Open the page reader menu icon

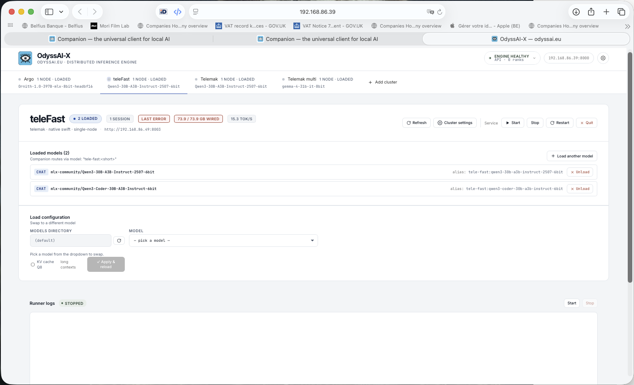coord(196,12)
